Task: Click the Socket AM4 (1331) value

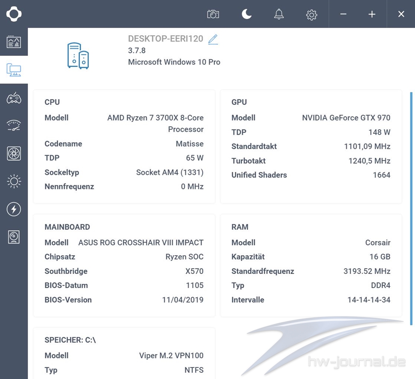Action: [170, 172]
